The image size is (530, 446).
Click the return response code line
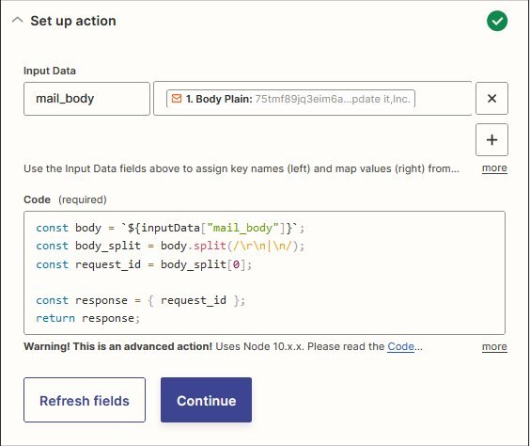88,318
